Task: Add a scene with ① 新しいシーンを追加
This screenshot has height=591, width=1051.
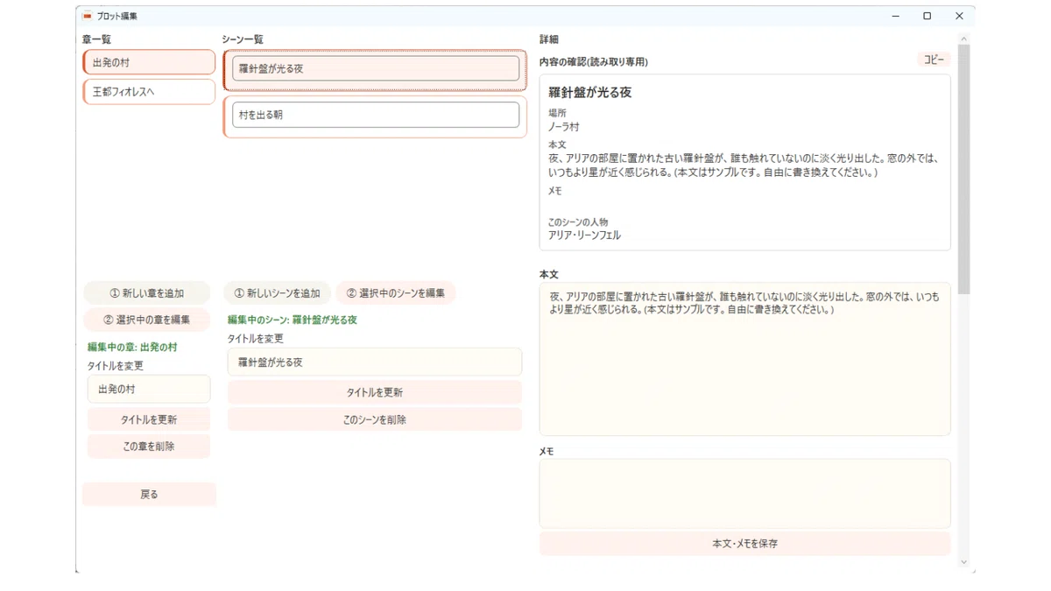Action: coord(277,293)
